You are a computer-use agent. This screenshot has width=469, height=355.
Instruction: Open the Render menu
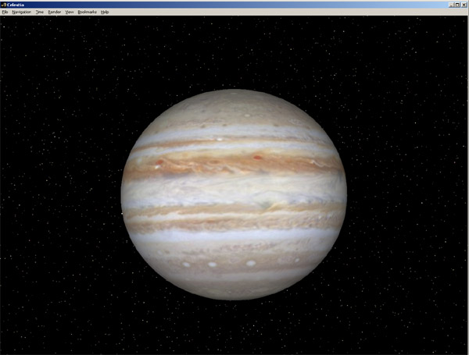(55, 12)
